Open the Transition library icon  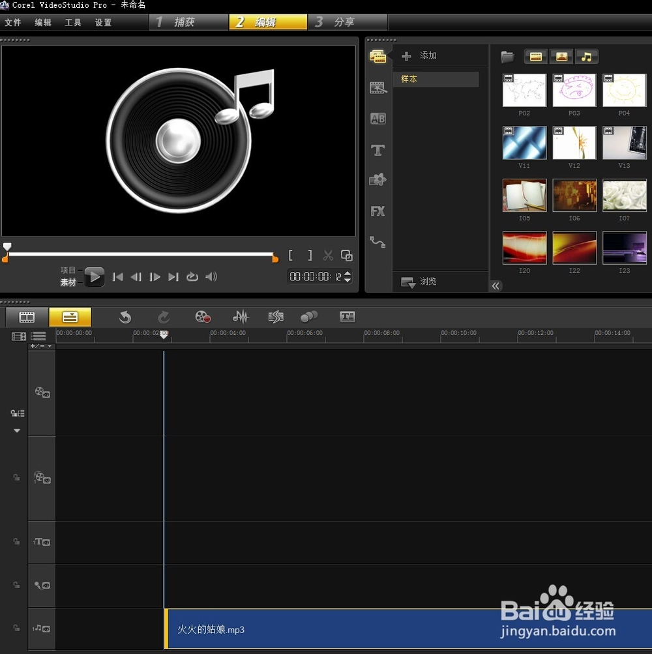point(378,87)
